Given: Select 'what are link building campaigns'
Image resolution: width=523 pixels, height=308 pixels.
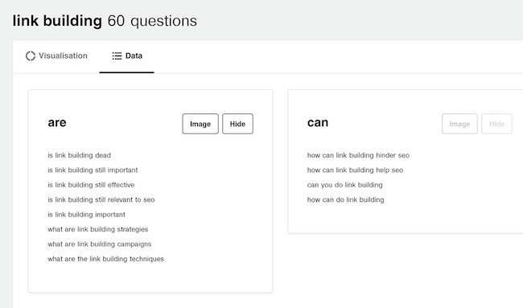Looking at the screenshot, I should (100, 244).
